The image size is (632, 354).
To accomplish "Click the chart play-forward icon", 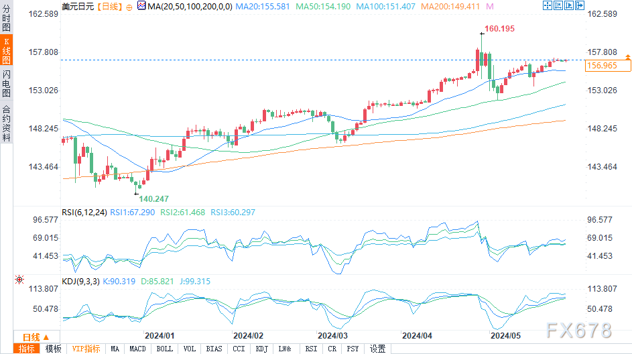I will [569, 5].
